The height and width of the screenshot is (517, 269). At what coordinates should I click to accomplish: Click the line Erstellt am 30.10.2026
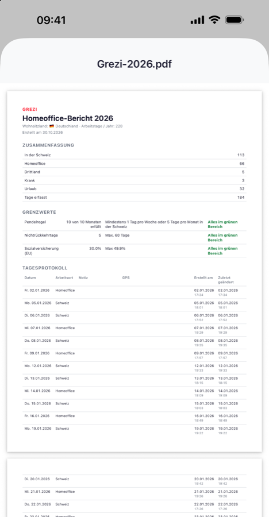tap(43, 133)
